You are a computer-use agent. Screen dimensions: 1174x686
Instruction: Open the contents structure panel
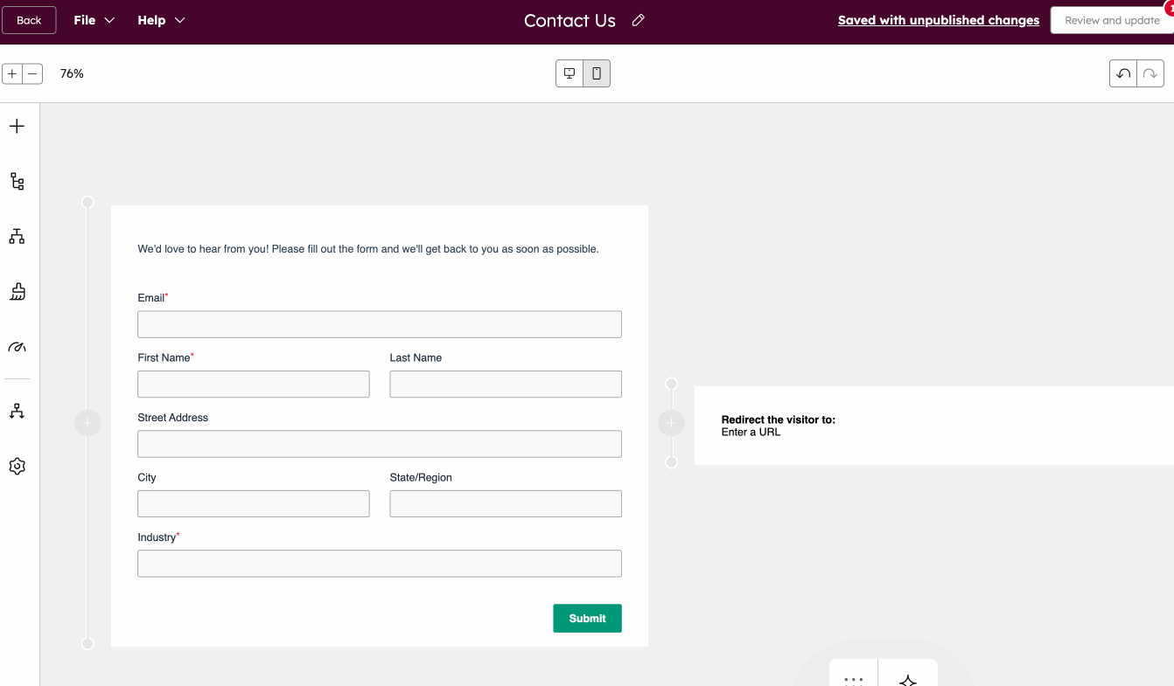click(16, 181)
